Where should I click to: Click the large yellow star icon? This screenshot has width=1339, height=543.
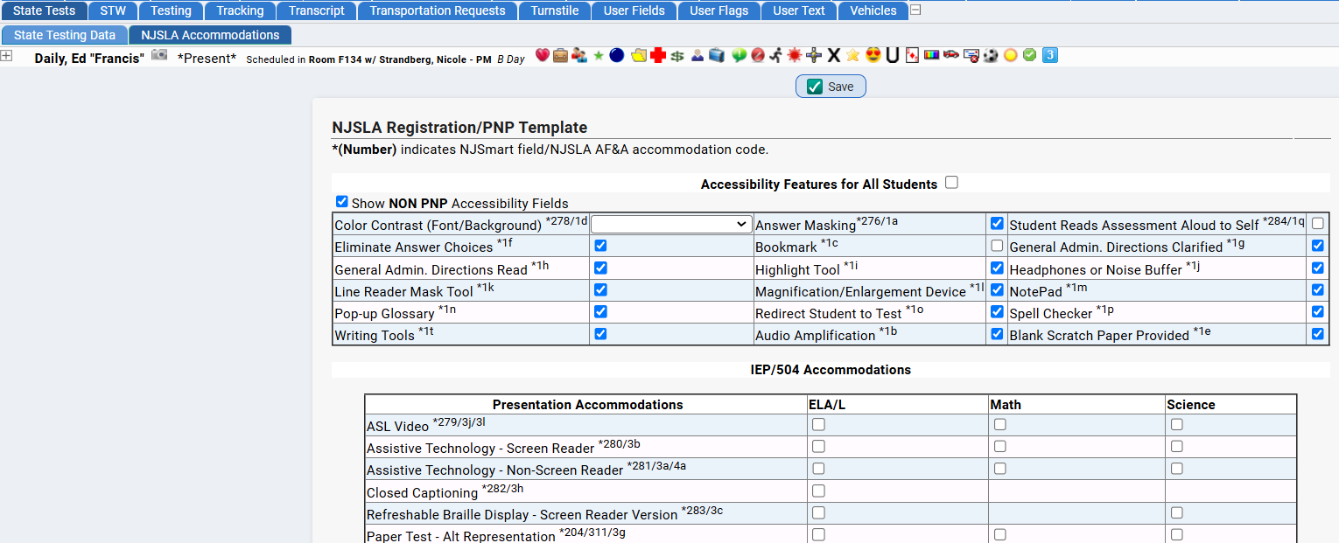coord(852,55)
